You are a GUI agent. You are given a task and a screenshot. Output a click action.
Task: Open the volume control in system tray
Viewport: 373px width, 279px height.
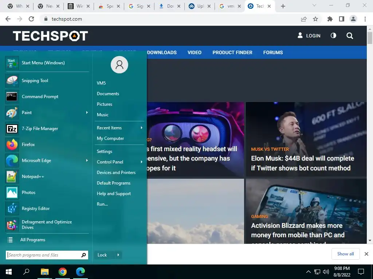click(326, 272)
